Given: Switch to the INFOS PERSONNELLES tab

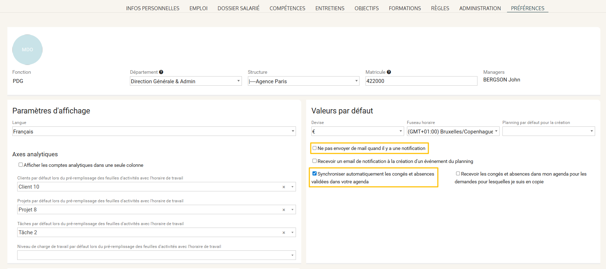Looking at the screenshot, I should click(153, 8).
